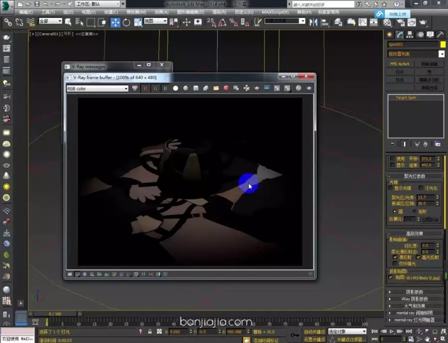Click the Select by Name icon

79,22
